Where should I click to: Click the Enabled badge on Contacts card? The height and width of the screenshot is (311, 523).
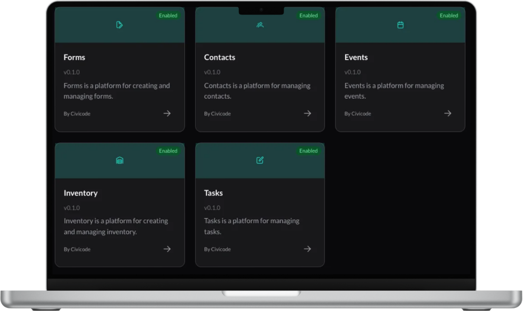[x=308, y=16]
